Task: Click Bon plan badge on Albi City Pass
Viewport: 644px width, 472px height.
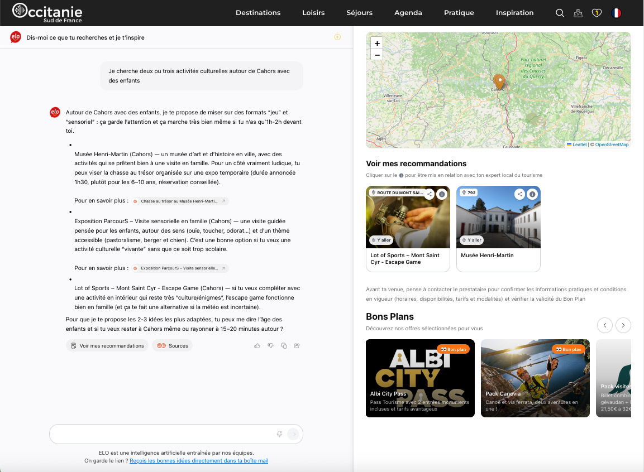Action: [454, 349]
